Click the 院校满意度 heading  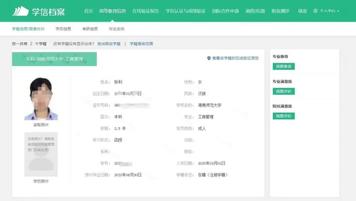click(282, 106)
